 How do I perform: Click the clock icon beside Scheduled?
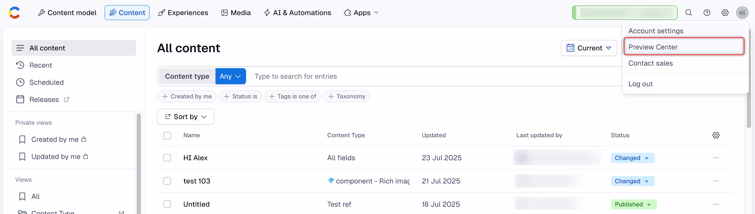coord(20,82)
